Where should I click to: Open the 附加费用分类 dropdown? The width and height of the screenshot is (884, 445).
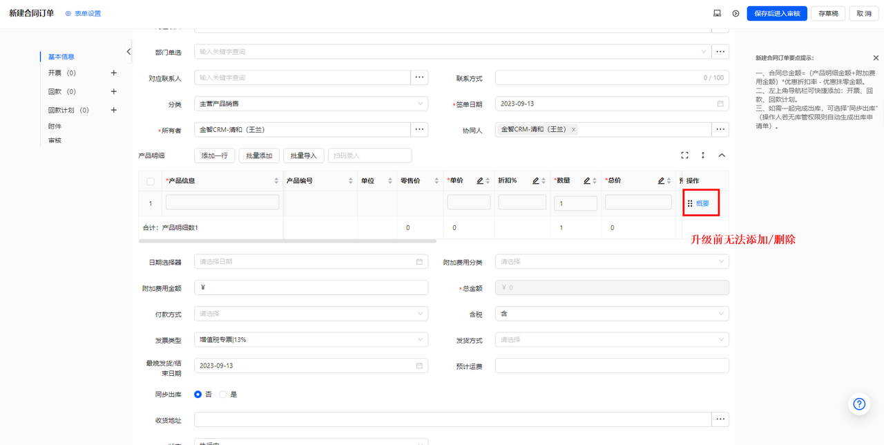click(612, 262)
